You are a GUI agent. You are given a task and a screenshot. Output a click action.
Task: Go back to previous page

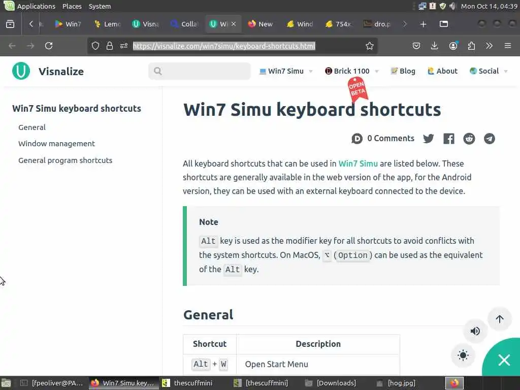click(x=12, y=46)
